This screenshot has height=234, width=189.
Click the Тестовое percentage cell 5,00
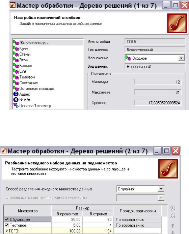pyautogui.click(x=67, y=225)
